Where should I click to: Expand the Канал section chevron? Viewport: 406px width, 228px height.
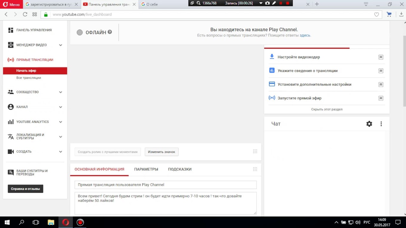tap(60, 107)
